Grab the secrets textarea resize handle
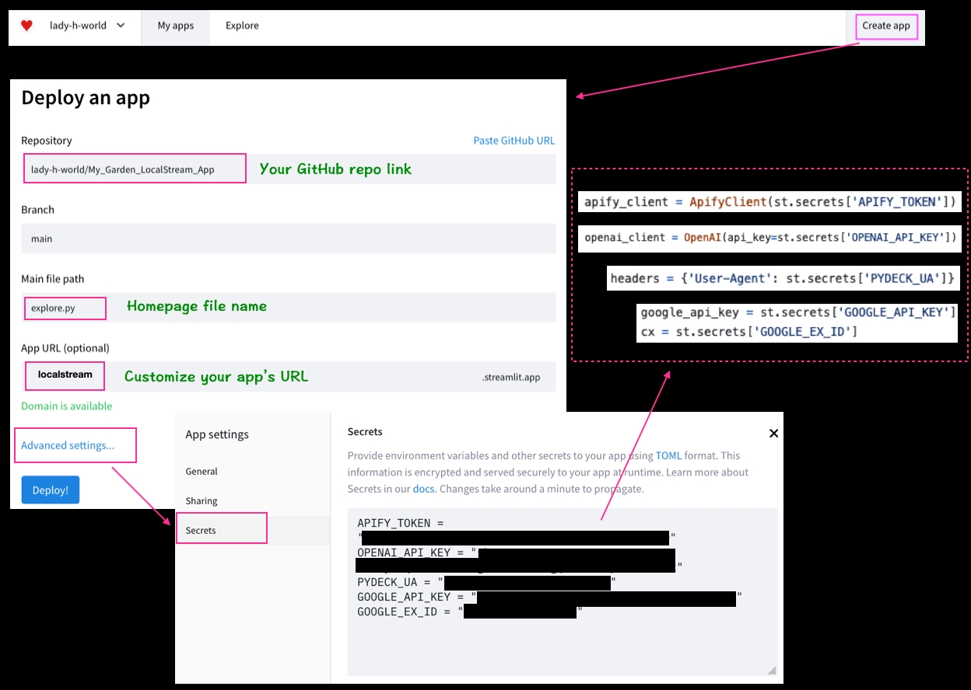 [772, 670]
